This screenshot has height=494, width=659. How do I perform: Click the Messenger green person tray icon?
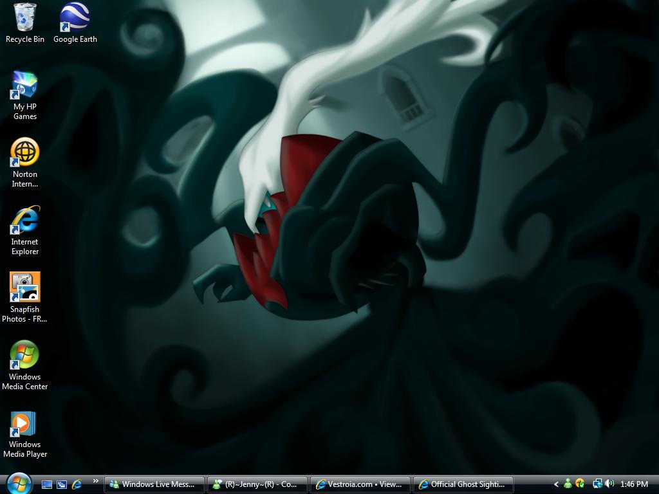coord(568,484)
